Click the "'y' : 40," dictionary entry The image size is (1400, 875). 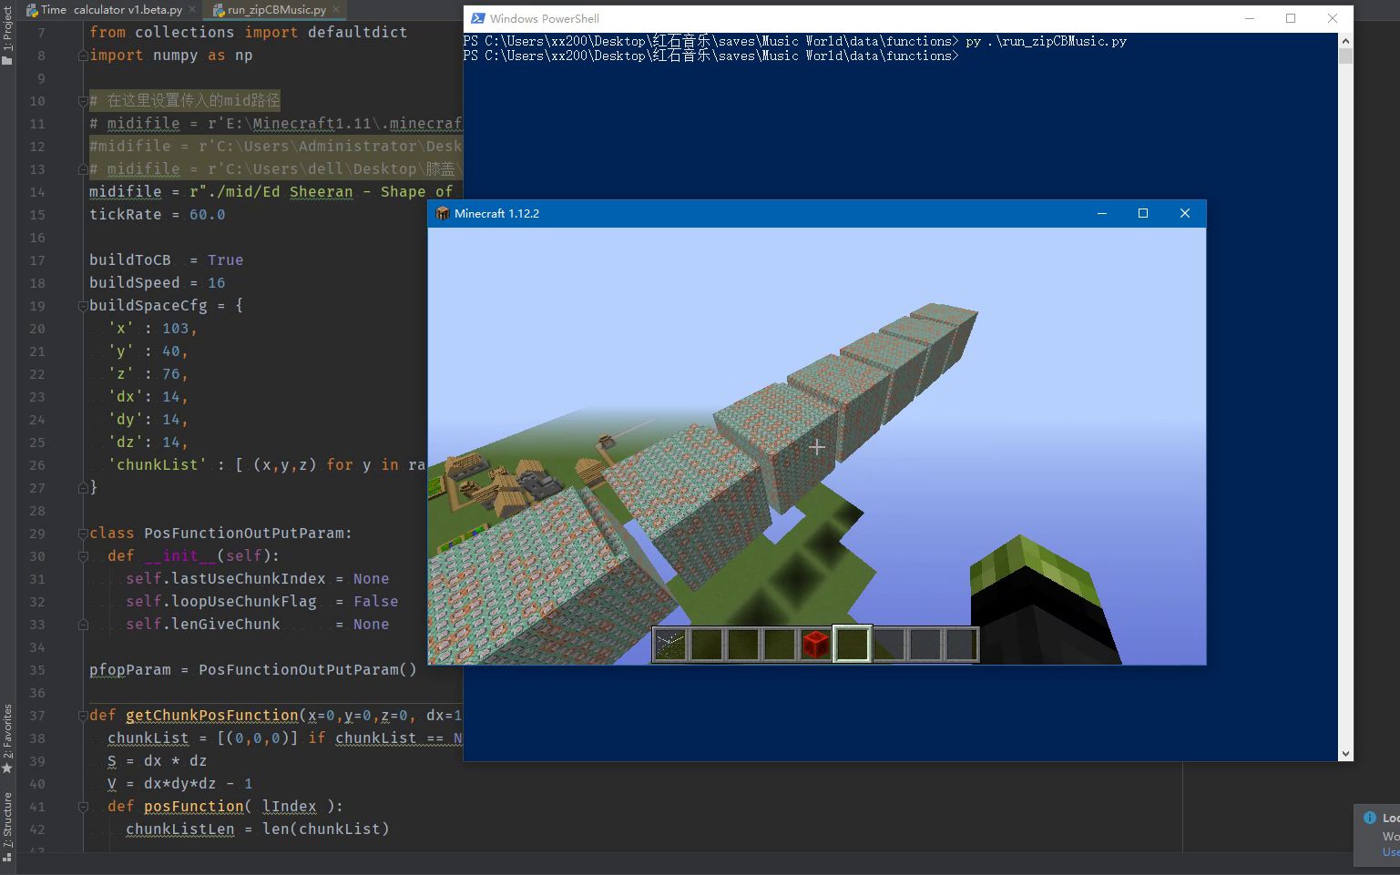[x=148, y=351]
